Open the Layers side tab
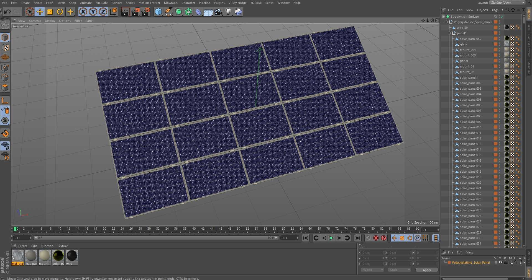532x280 pixels. 529,273
